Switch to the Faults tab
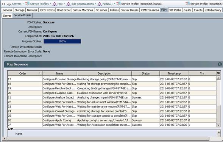 click(x=187, y=10)
